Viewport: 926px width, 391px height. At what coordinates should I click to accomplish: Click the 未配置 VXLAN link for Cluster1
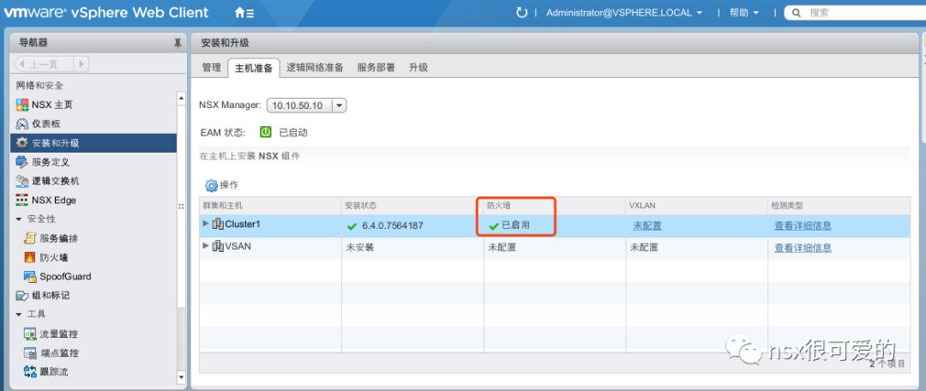647,225
